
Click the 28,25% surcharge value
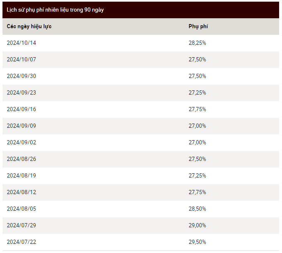pos(197,43)
